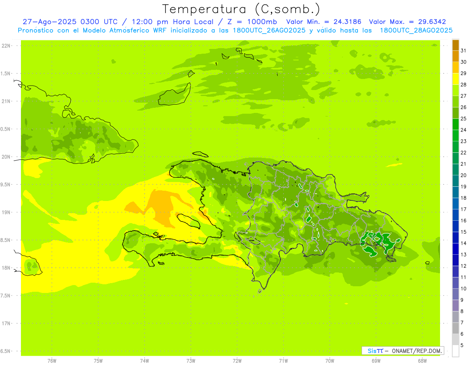The height and width of the screenshot is (366, 474).
Task: Click the 22N latitude label
Action: coord(6,46)
